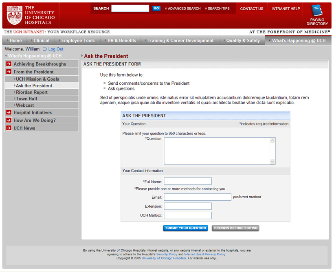Click scroll up arrow in Question box

click(x=272, y=140)
